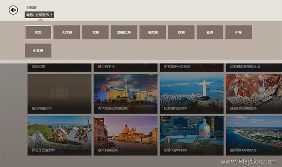Choose the 非洲 region tile

[95, 33]
